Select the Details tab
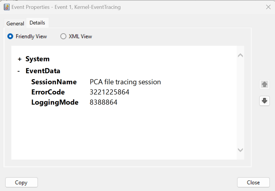The image size is (275, 191). click(x=37, y=23)
